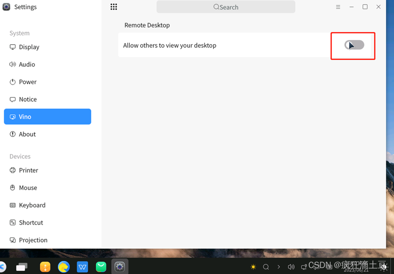Image resolution: width=394 pixels, height=274 pixels.
Task: Click the weather sun tray icon
Action: (253, 267)
